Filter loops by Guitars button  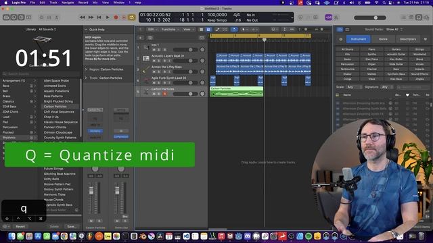click(x=396, y=49)
